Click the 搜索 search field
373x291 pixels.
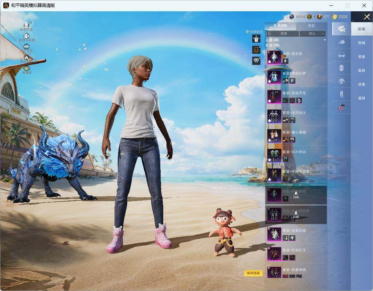click(x=282, y=33)
